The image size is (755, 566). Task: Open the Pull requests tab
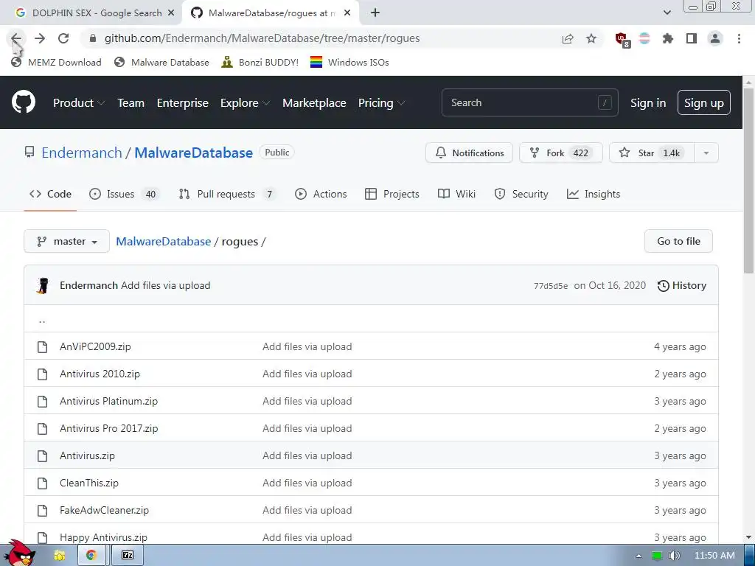pos(227,194)
